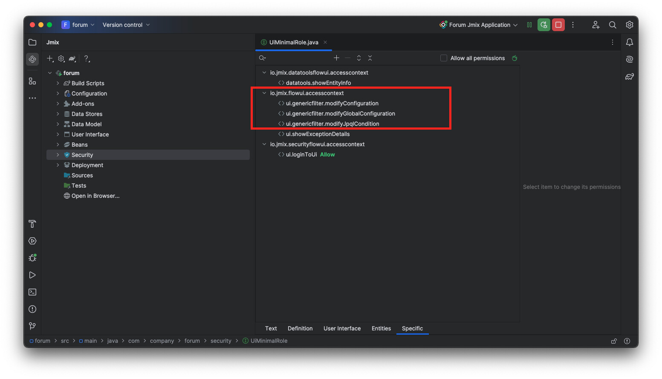
Task: Select the Jmix tool window icon
Action: pos(32,59)
